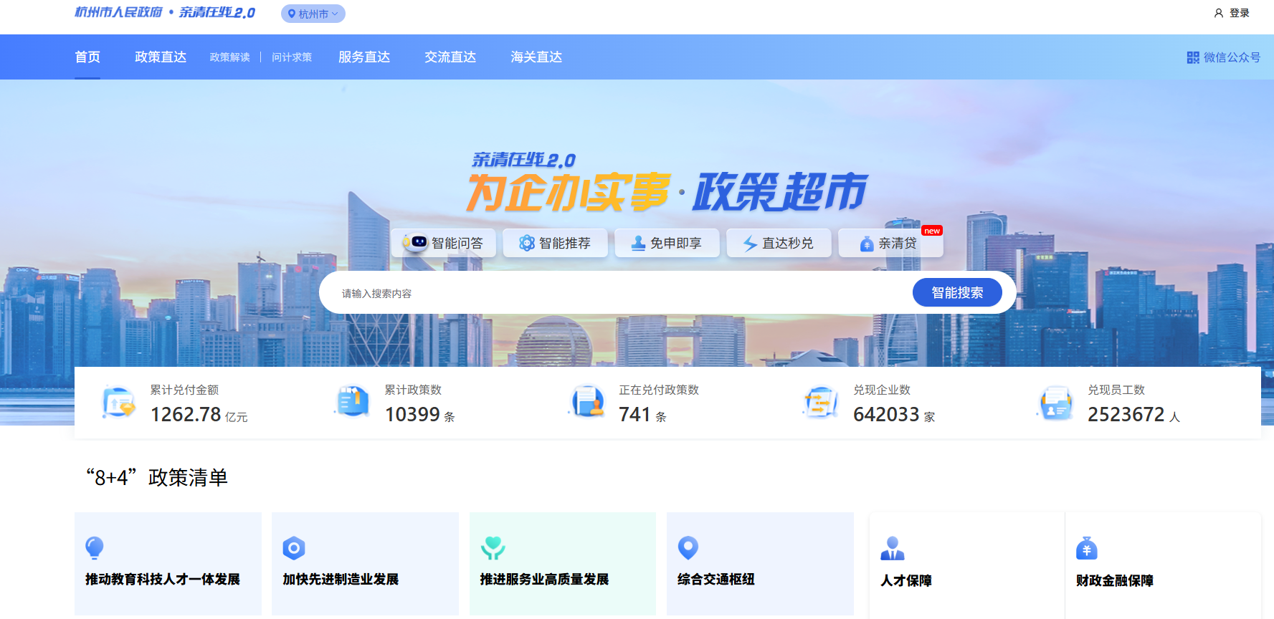This screenshot has width=1274, height=619.
Task: Click the user login icon
Action: 1218,13
